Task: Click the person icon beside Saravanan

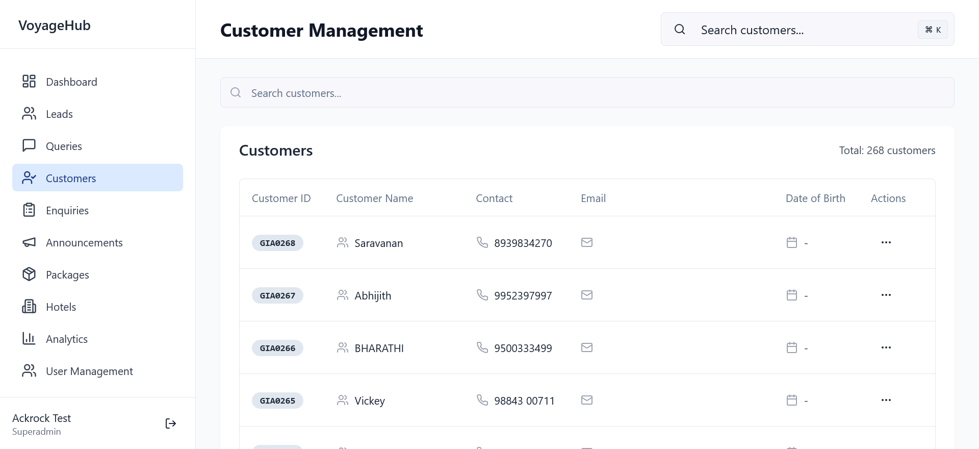Action: 343,242
